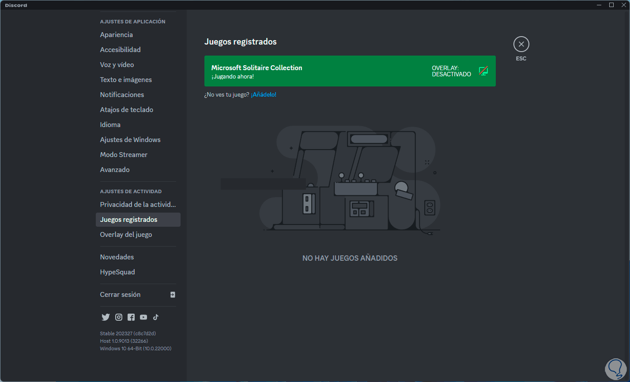Open Privacidad de la actividad tab
630x382 pixels.
138,205
